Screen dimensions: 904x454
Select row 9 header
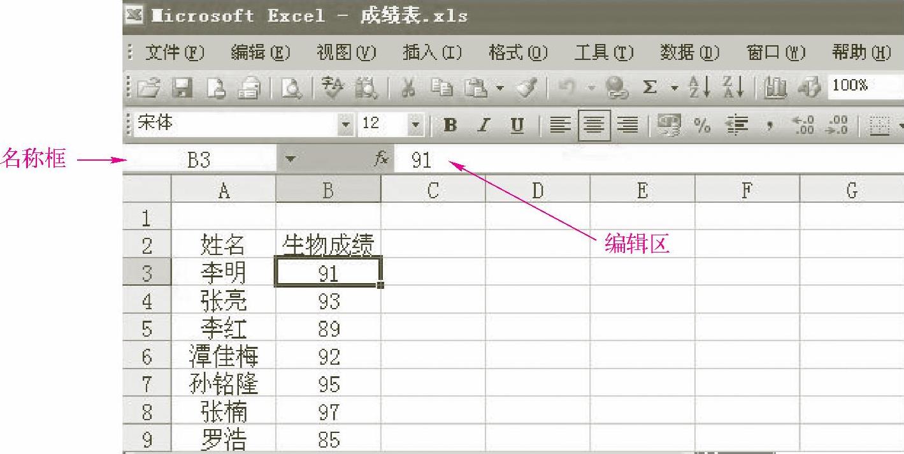point(147,440)
